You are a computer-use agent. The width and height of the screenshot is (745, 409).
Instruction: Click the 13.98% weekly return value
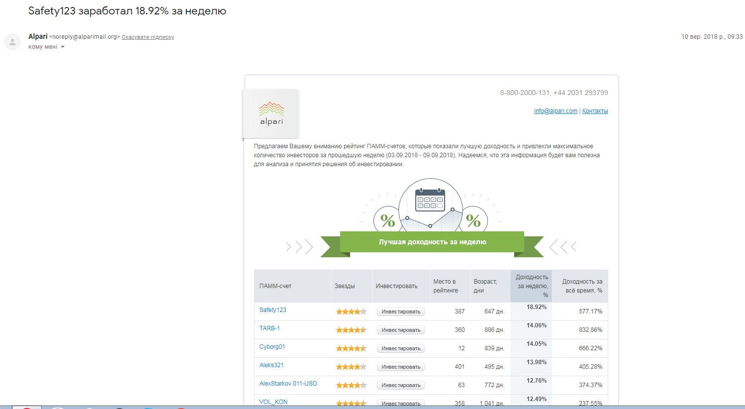click(x=537, y=362)
